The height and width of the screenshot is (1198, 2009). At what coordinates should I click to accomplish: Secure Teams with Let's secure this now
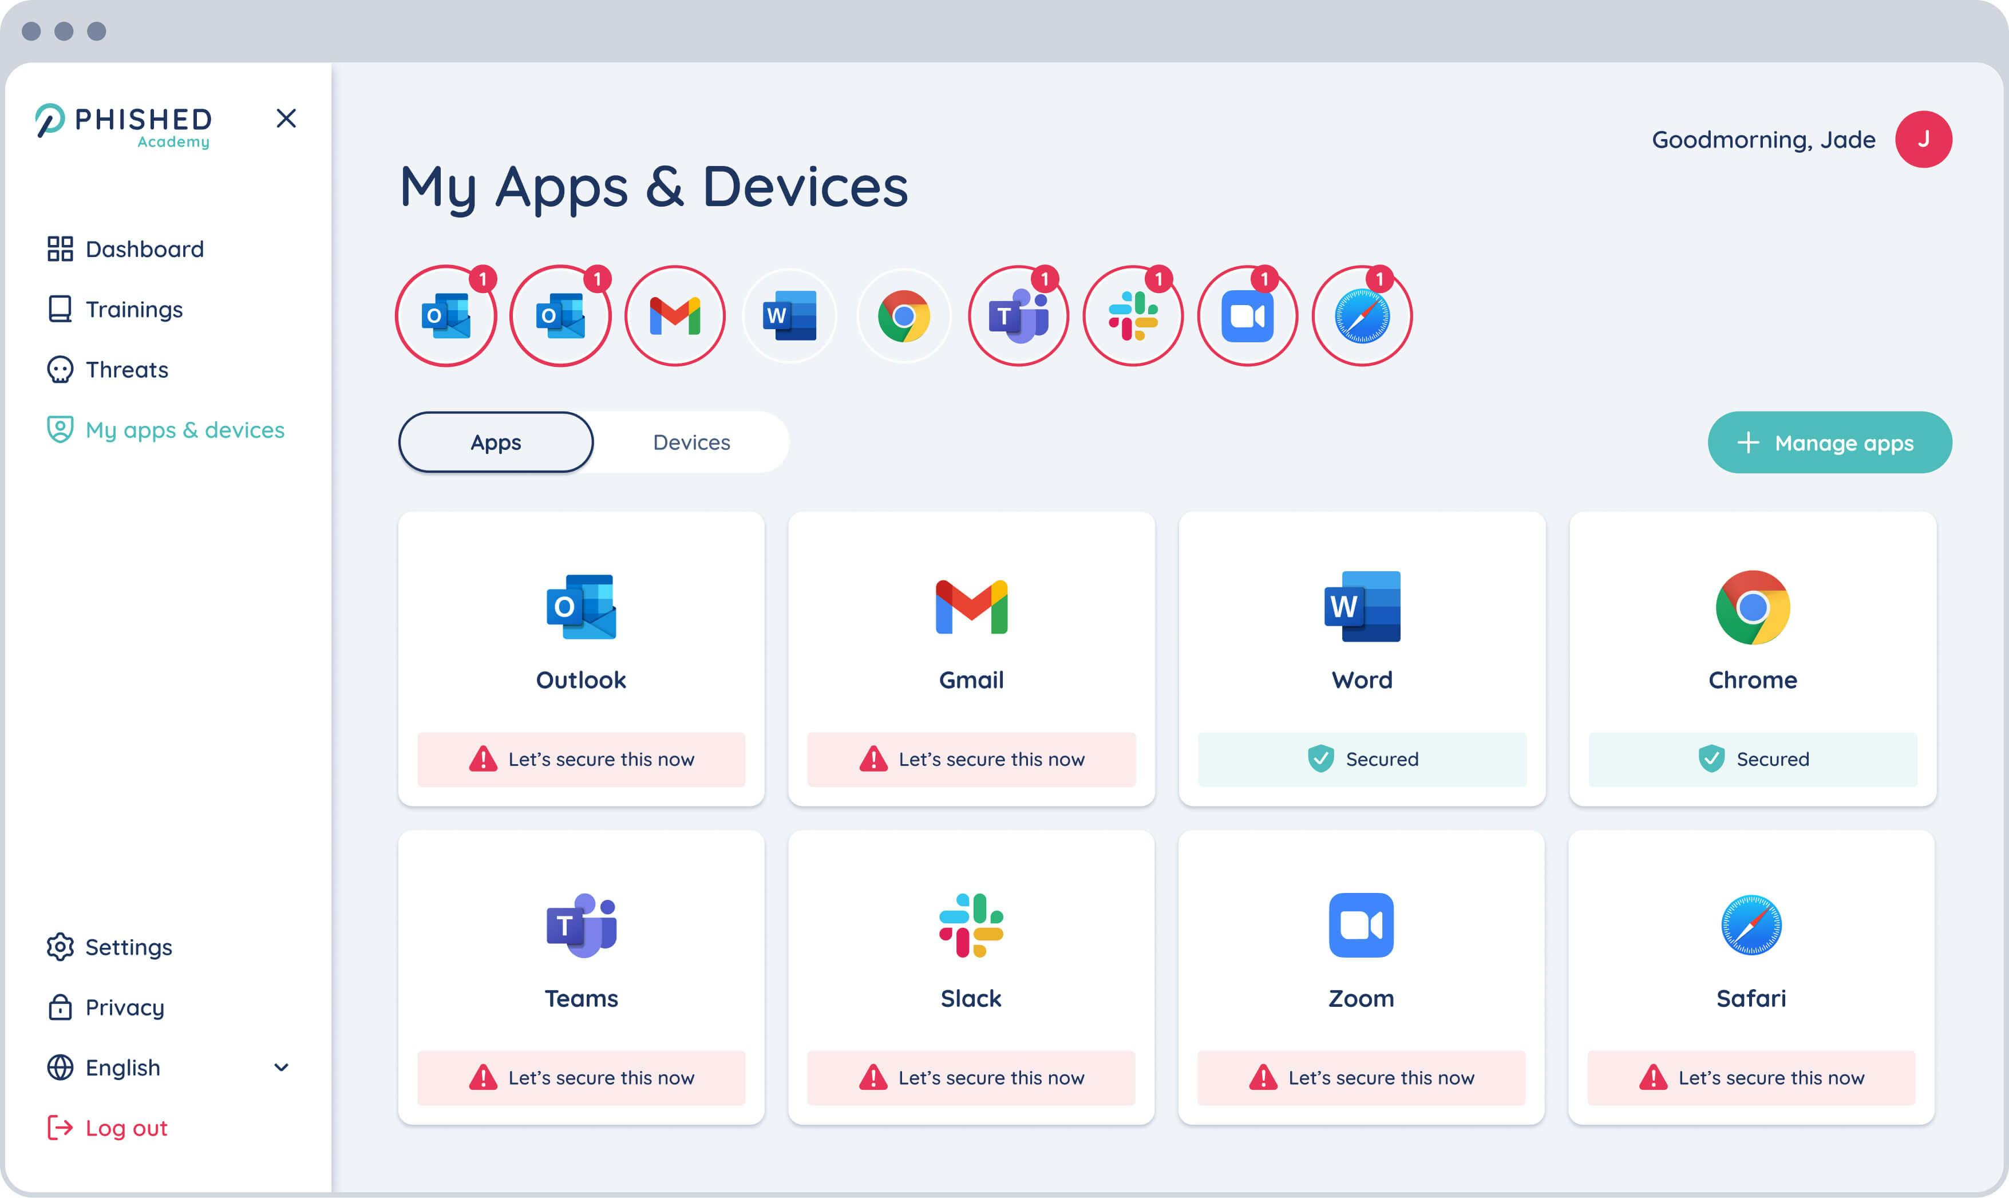(x=581, y=1078)
